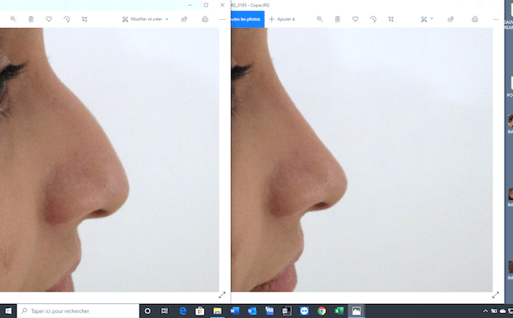Viewport: 513px width, 318px height.
Task: Share the photo from the left Photos window
Action: [x=185, y=19]
